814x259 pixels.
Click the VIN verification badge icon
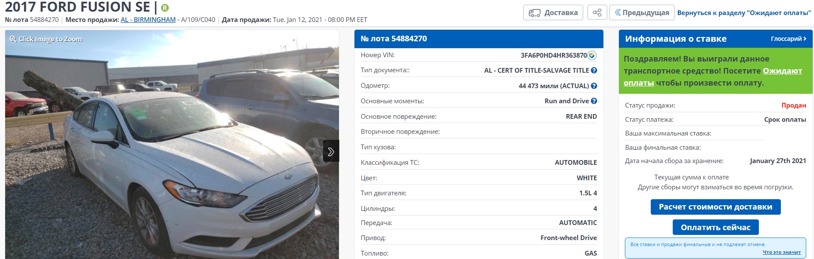tap(592, 55)
